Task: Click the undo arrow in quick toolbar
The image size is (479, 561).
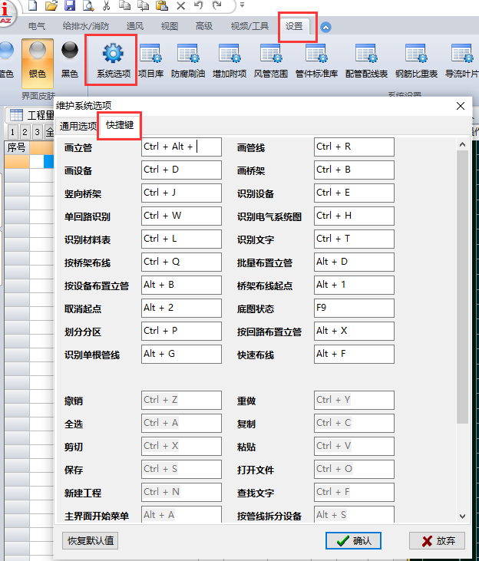Action: pyautogui.click(x=200, y=6)
